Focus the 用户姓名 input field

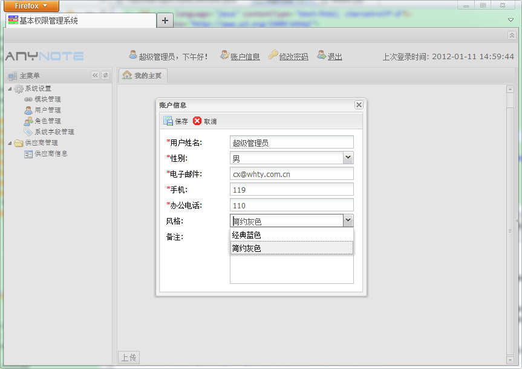292,143
